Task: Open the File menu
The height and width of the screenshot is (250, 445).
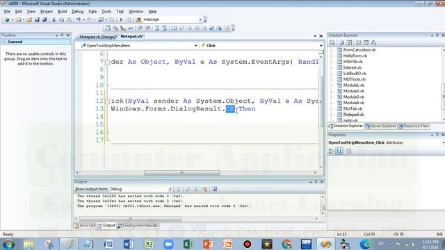Action: pos(7,12)
